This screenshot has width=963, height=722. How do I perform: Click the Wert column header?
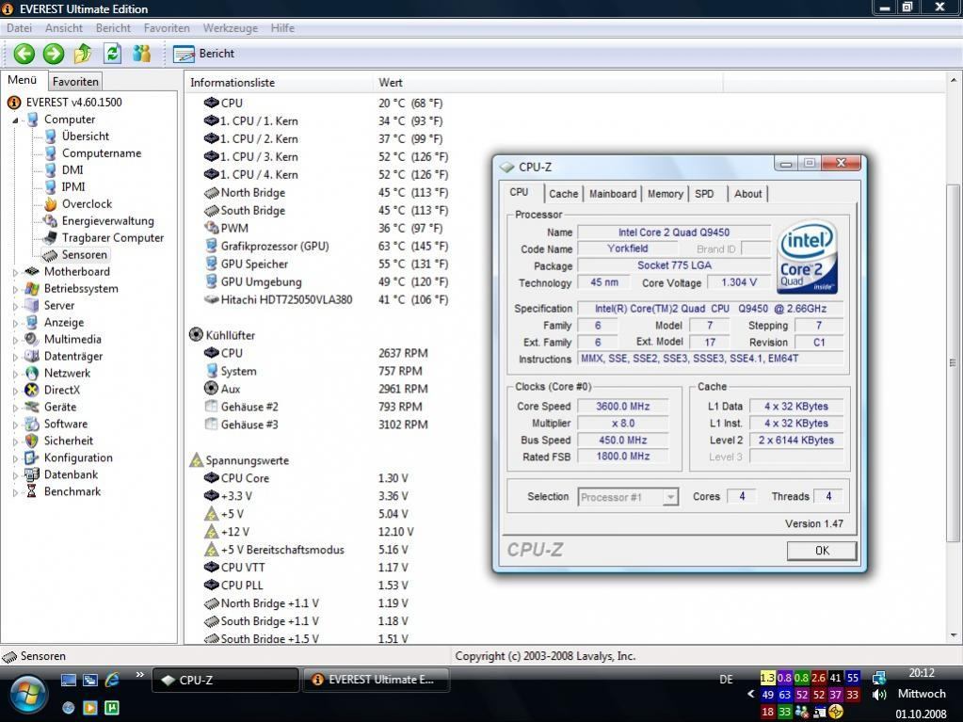[547, 82]
